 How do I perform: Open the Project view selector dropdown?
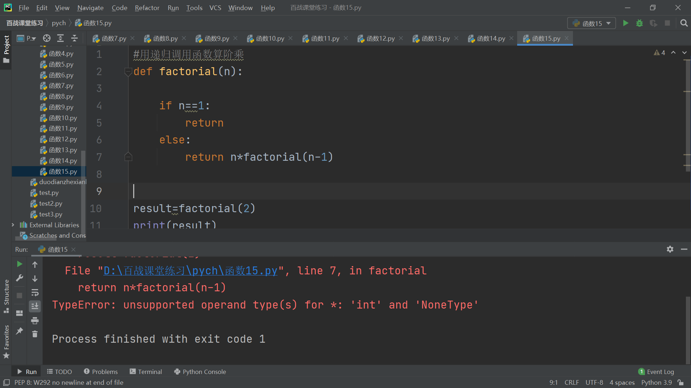click(x=27, y=38)
